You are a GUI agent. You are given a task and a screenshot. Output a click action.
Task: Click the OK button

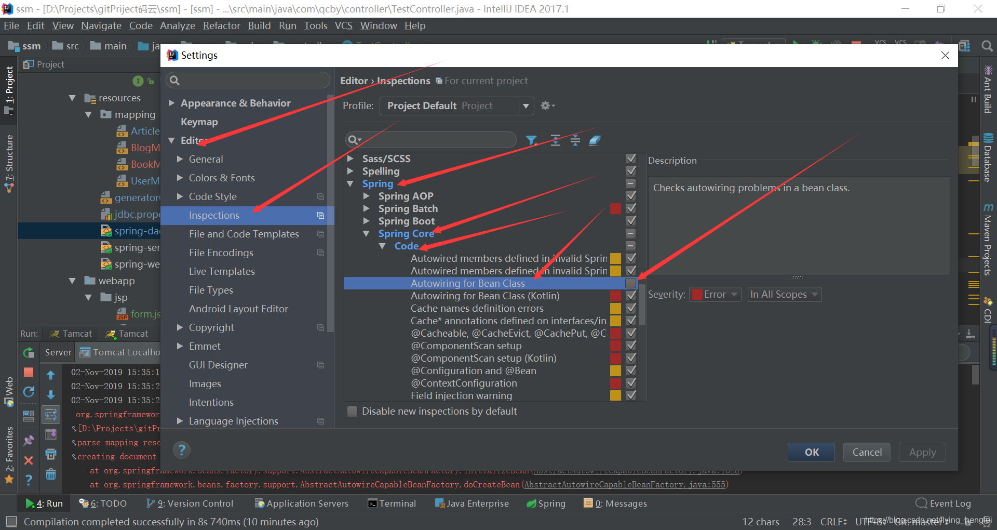pyautogui.click(x=811, y=452)
